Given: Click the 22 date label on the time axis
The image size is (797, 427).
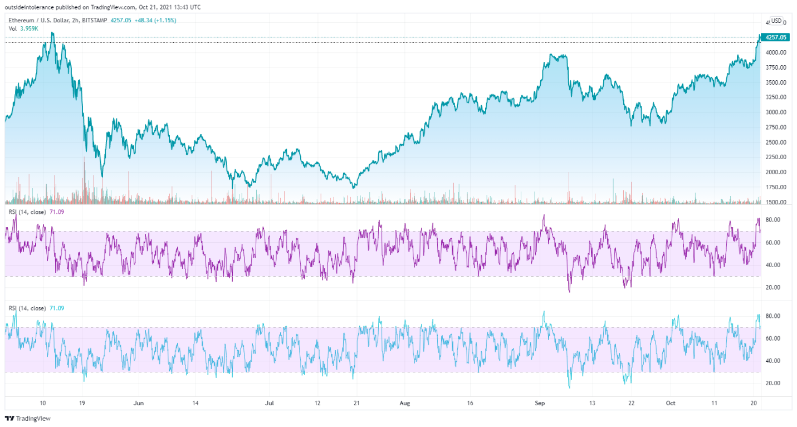Looking at the screenshot, I should tap(631, 403).
